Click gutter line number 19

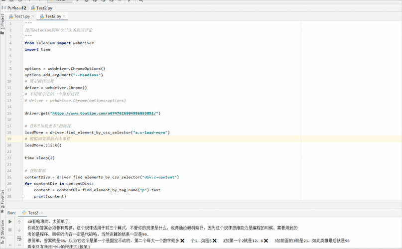pyautogui.click(x=9, y=139)
